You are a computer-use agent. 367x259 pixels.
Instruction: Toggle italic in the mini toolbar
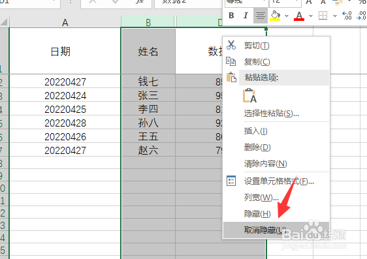coord(246,16)
